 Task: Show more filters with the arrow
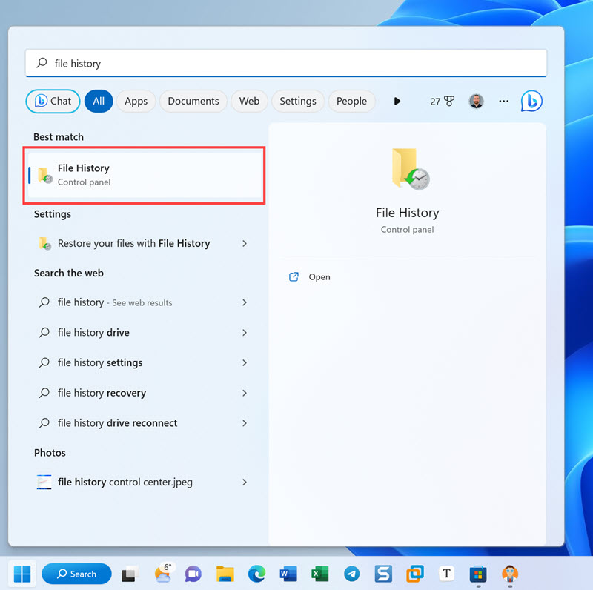397,101
